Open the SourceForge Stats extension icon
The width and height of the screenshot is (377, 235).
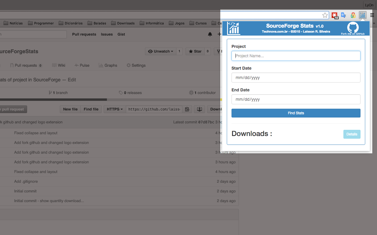pos(362,15)
